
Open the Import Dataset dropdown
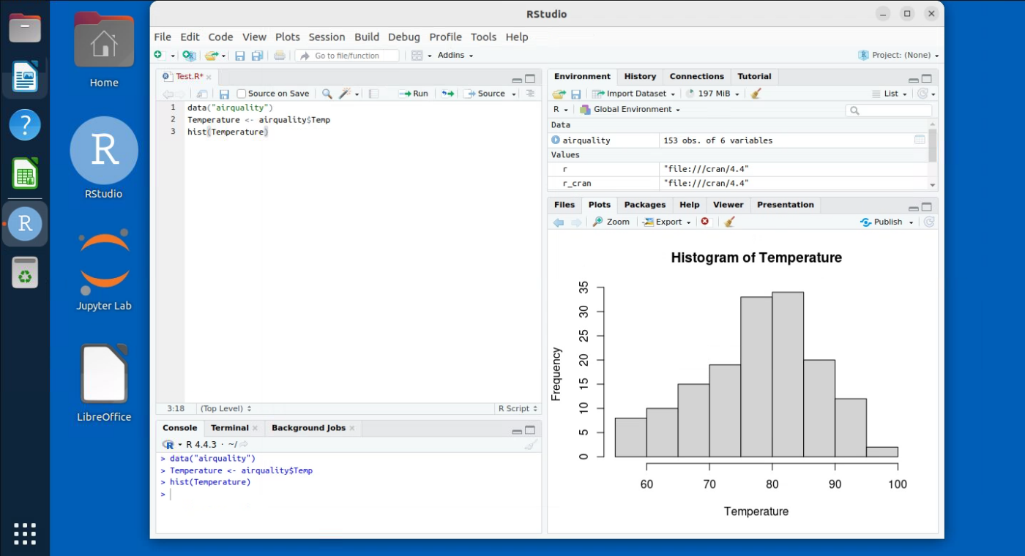pyautogui.click(x=634, y=94)
